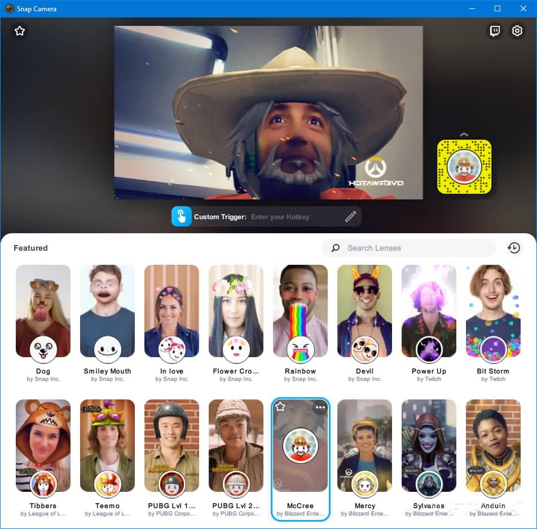
Task: Click the Snap Camera title bar icon
Action: pos(9,8)
